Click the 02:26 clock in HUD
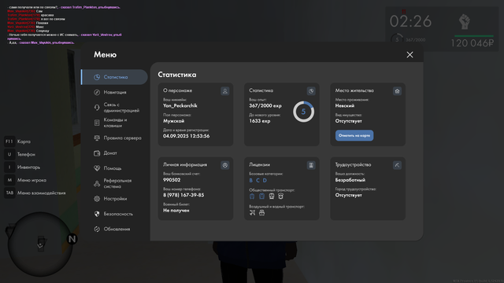This screenshot has width=504, height=283. (x=410, y=21)
